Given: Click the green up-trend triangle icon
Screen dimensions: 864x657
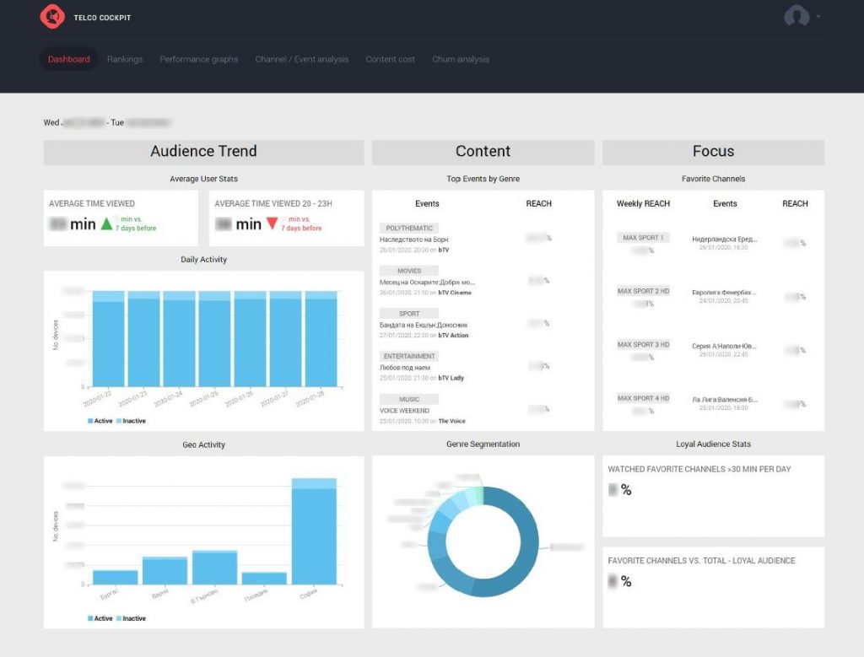Looking at the screenshot, I should pyautogui.click(x=107, y=223).
